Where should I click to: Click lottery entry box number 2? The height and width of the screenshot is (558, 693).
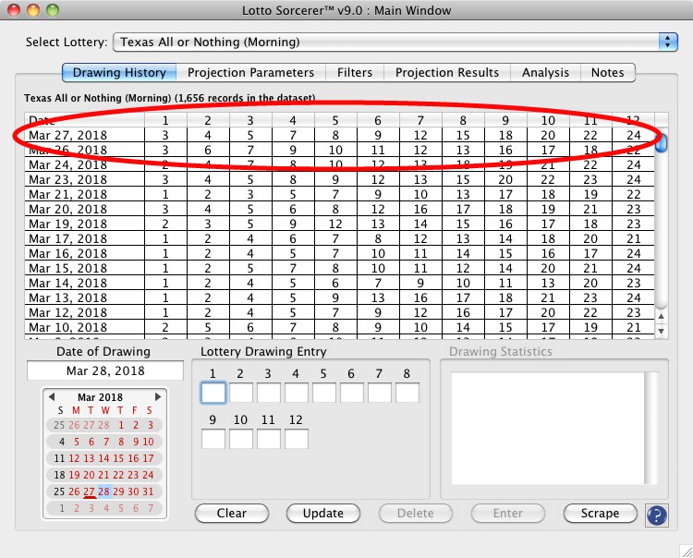[241, 393]
